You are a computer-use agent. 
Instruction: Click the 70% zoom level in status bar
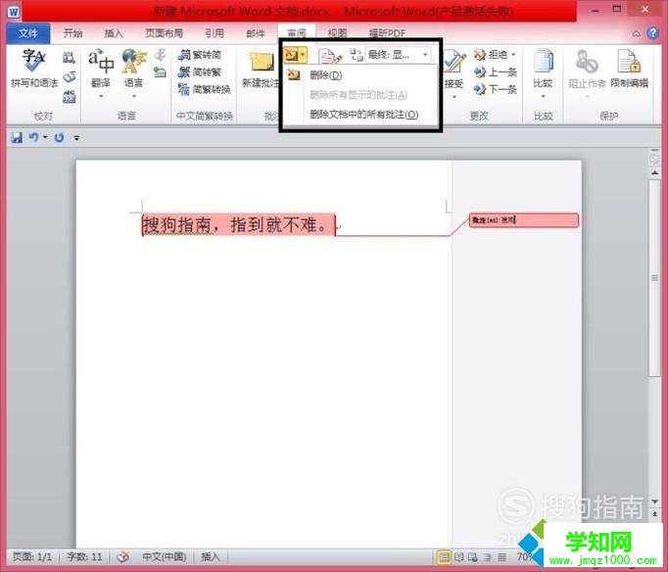coord(524,556)
